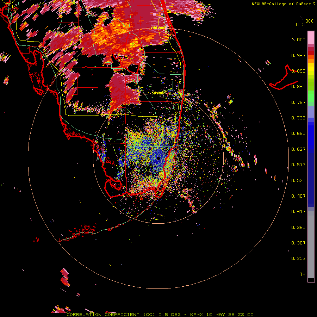Screen dimensions: 317x317
Task: Click the 0.787 legend value
Action: click(x=298, y=102)
